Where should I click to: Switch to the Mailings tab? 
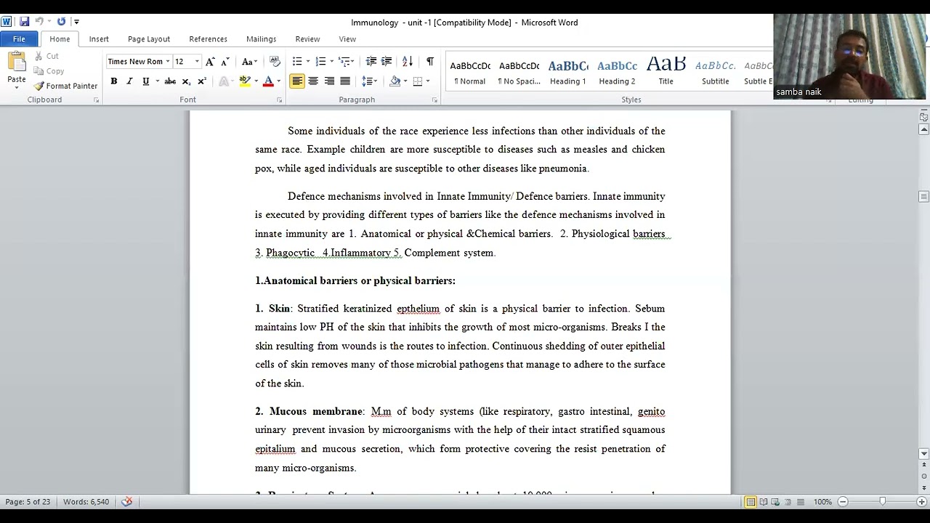[x=261, y=39]
